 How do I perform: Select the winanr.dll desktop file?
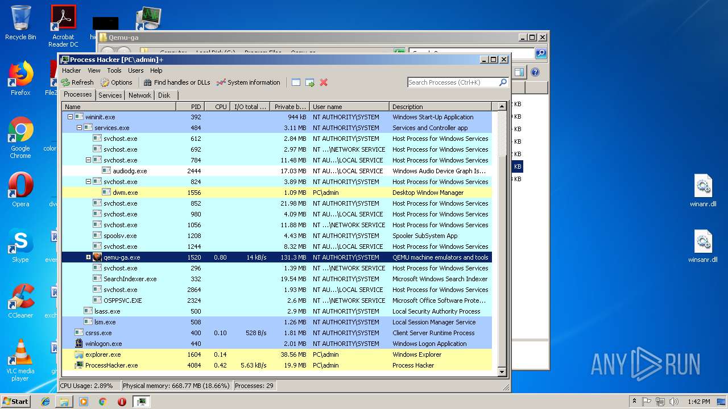point(703,191)
